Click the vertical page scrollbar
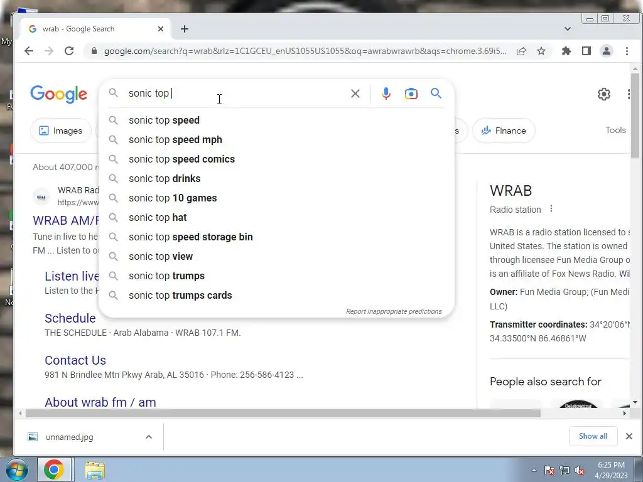 tap(635, 115)
